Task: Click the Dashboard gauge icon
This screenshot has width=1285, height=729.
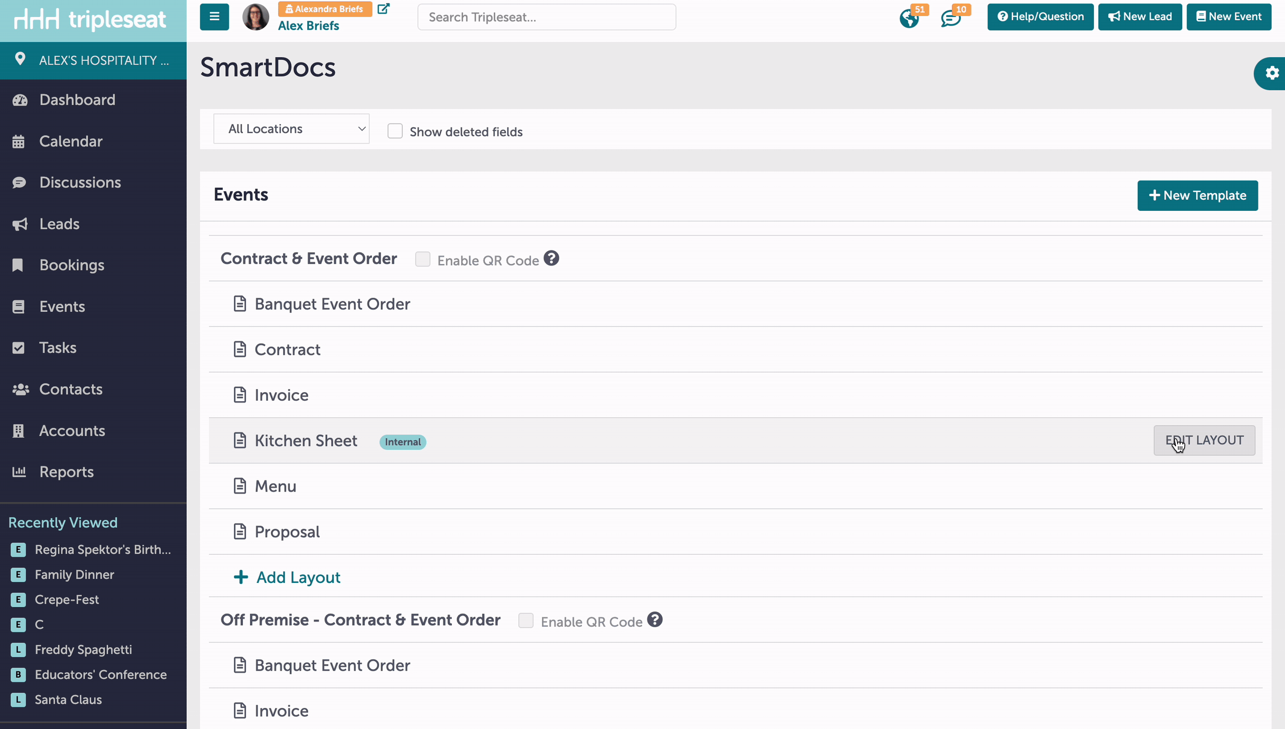Action: pyautogui.click(x=20, y=100)
